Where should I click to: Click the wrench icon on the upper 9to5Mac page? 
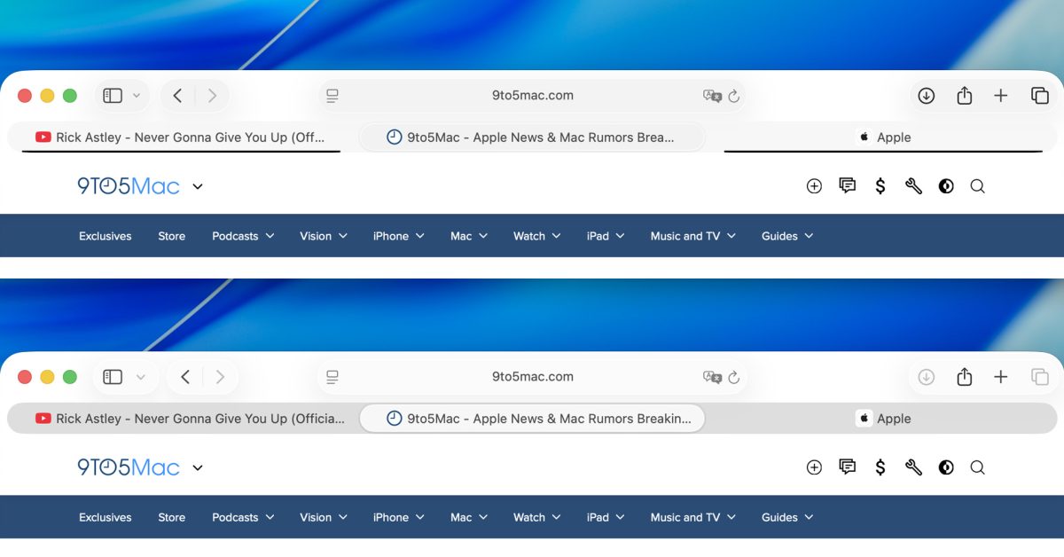coord(913,186)
